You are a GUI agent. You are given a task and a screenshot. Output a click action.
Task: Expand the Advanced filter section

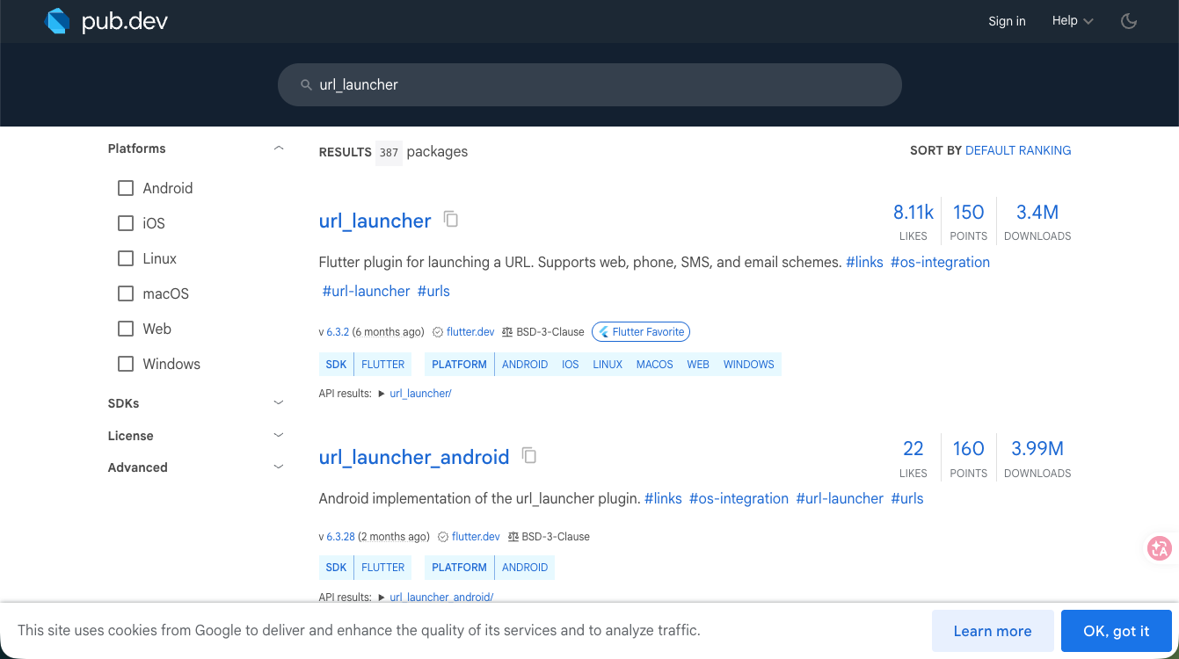click(x=279, y=467)
